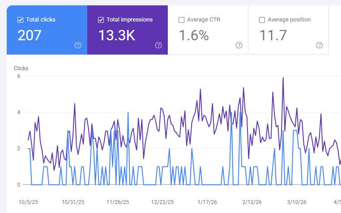Viewport: 341px width, 213px height.
Task: Click the 1/17/26 date label
Action: click(207, 202)
